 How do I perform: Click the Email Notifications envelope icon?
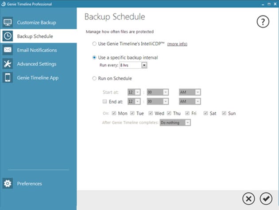click(x=8, y=50)
